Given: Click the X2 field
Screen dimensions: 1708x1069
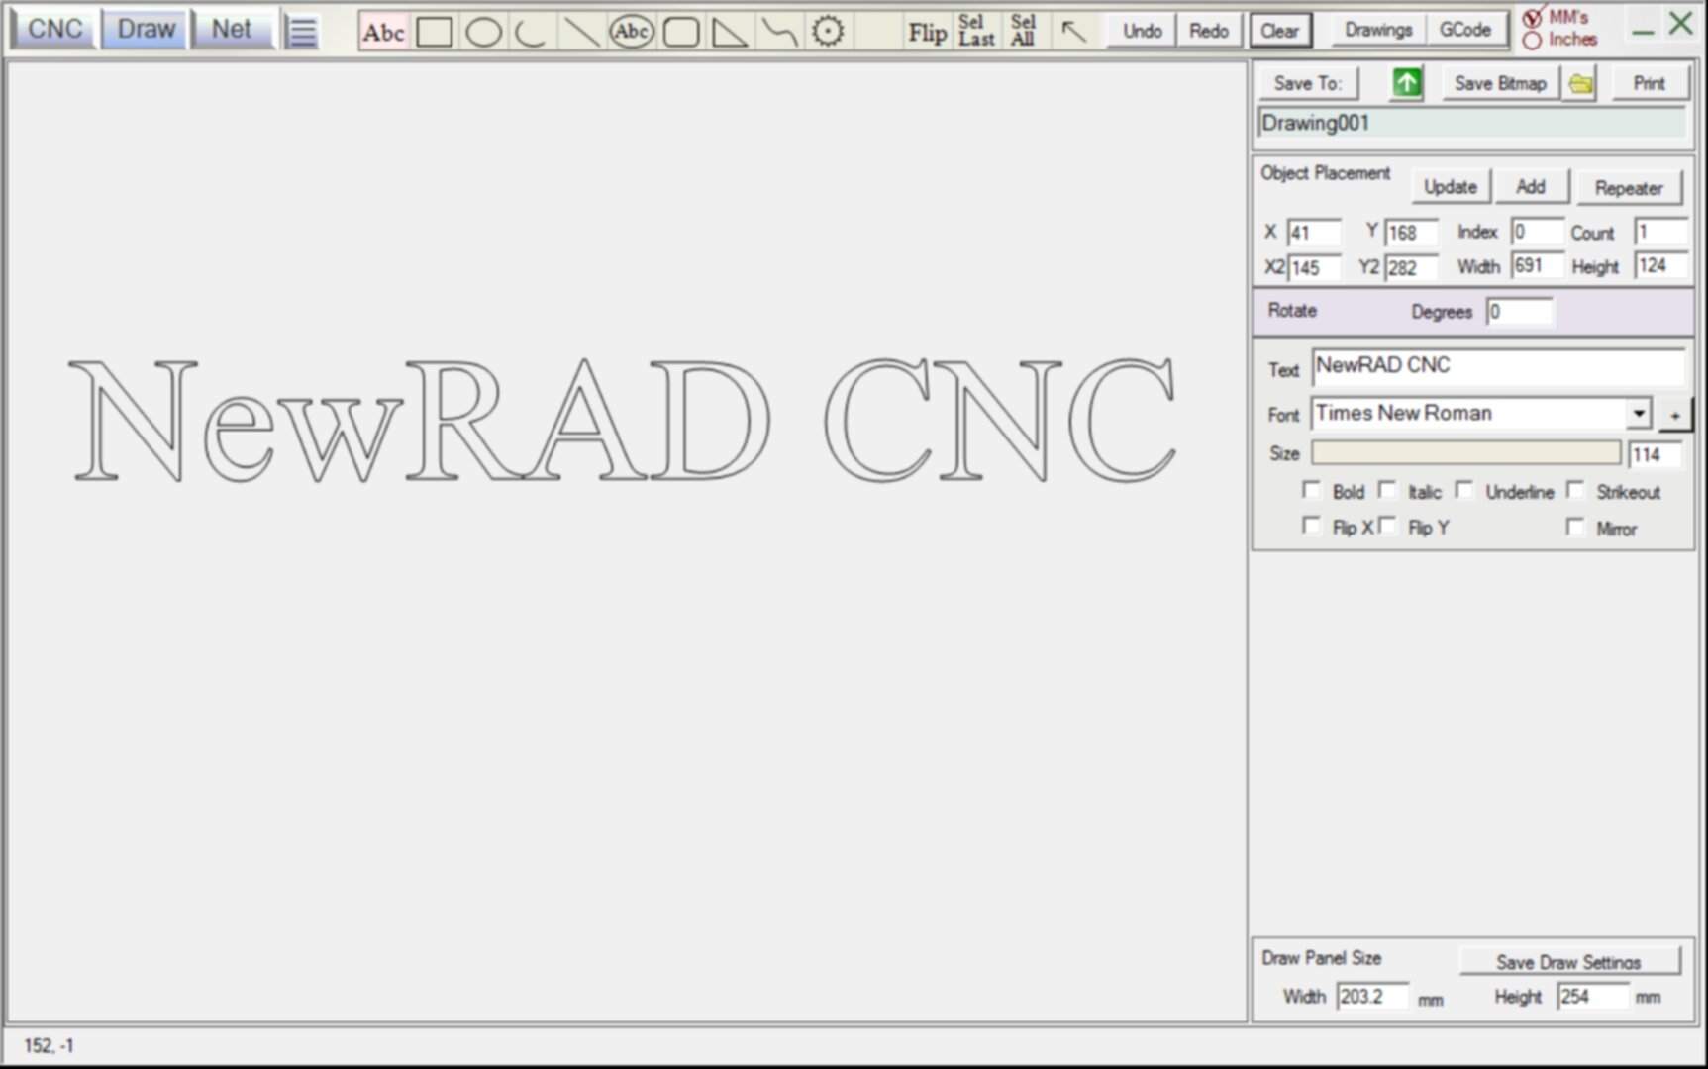Looking at the screenshot, I should point(1314,267).
